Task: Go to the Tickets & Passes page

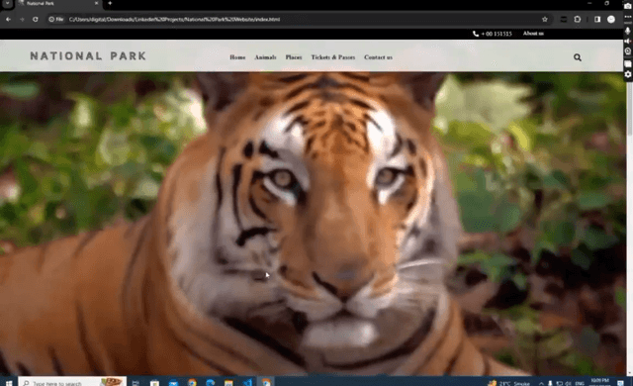Action: [x=333, y=57]
